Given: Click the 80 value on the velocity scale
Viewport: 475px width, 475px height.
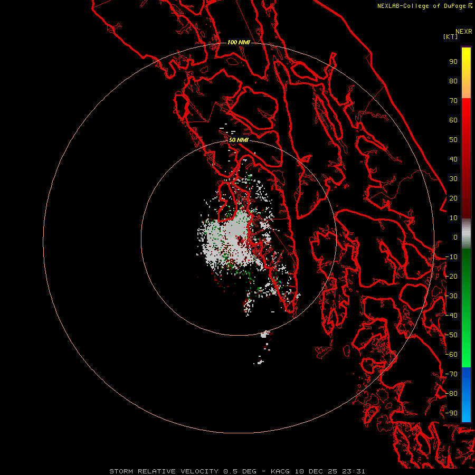Looking at the screenshot, I should coord(453,81).
